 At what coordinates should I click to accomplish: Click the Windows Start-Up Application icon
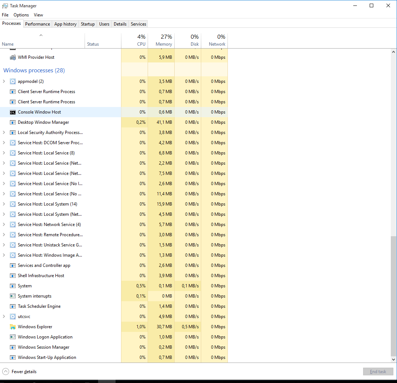point(13,357)
